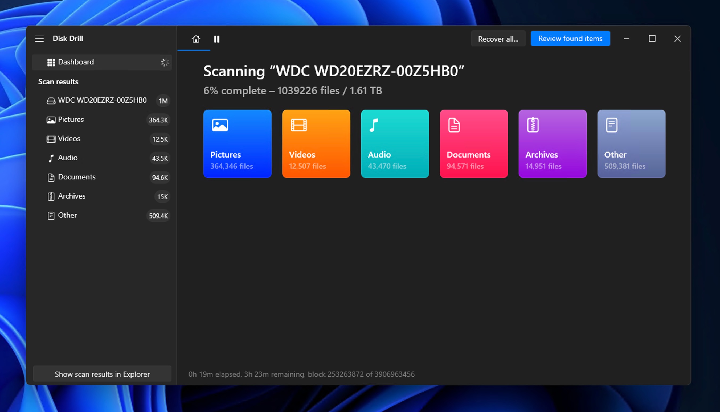Click the Scan results section label
The image size is (720, 412).
pyautogui.click(x=58, y=81)
